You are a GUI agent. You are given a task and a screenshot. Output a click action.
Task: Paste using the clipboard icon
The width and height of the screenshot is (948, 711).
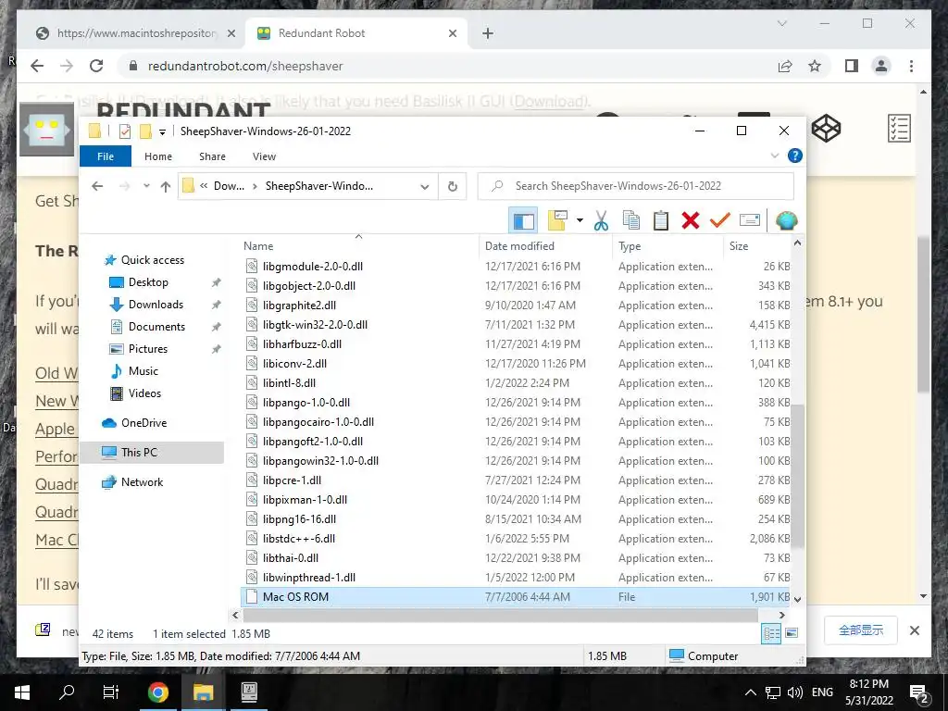pos(661,220)
